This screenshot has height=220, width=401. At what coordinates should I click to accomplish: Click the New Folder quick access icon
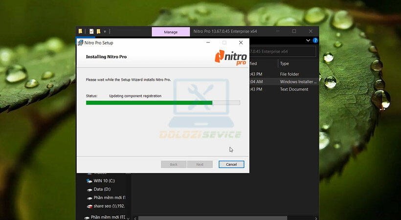[x=98, y=31]
